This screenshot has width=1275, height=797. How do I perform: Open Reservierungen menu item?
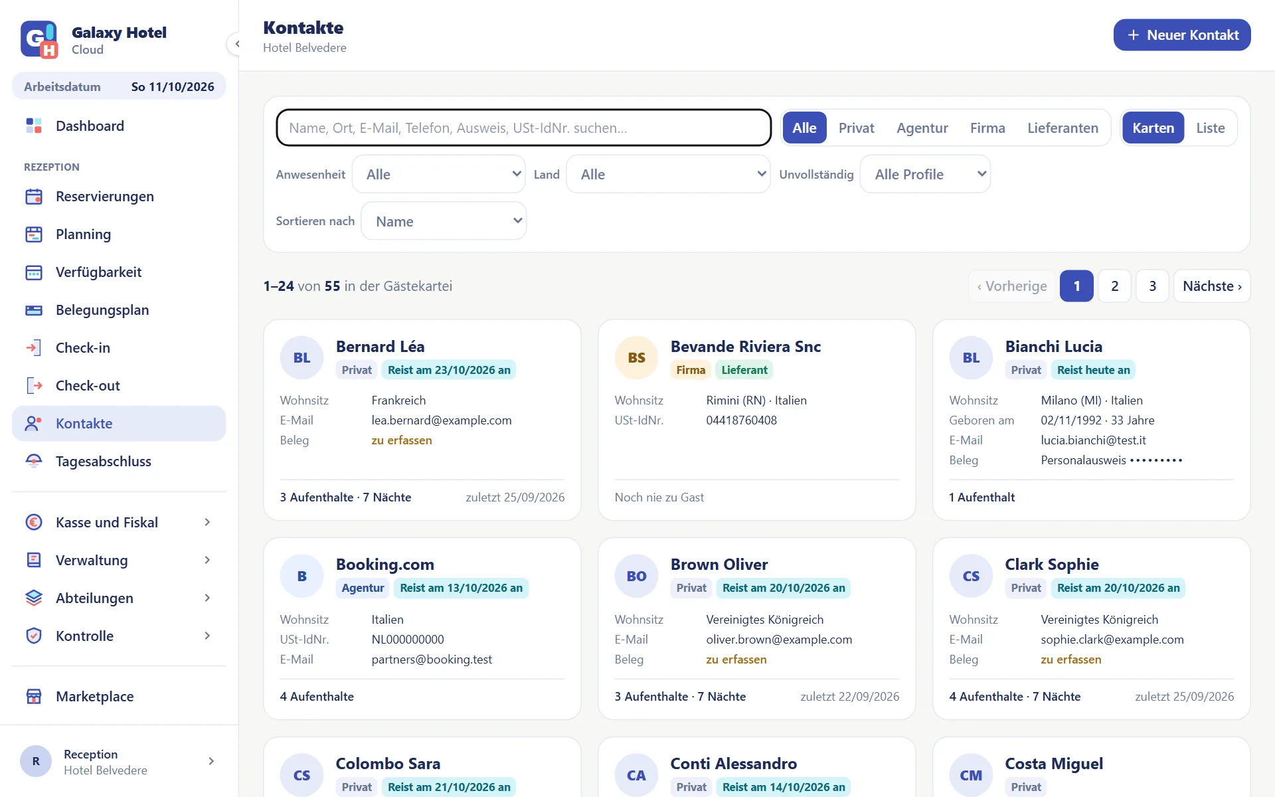(119, 197)
